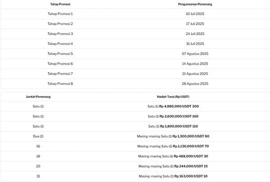Click the "18" winner count cell
Viewport: 270px width, 182px height.
point(38,156)
